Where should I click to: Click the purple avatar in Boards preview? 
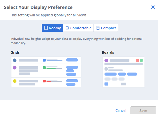tap(106, 60)
